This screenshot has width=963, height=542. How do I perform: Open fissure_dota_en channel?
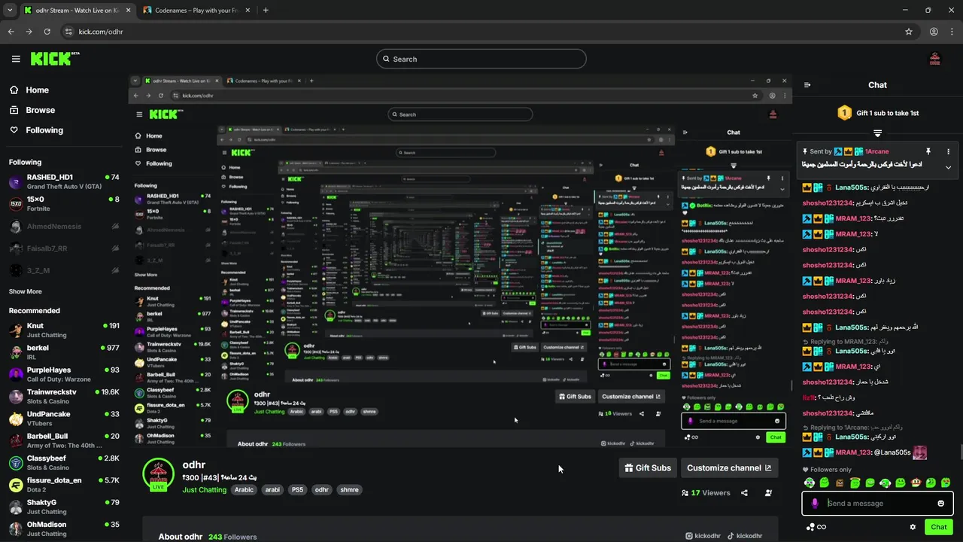point(64,485)
